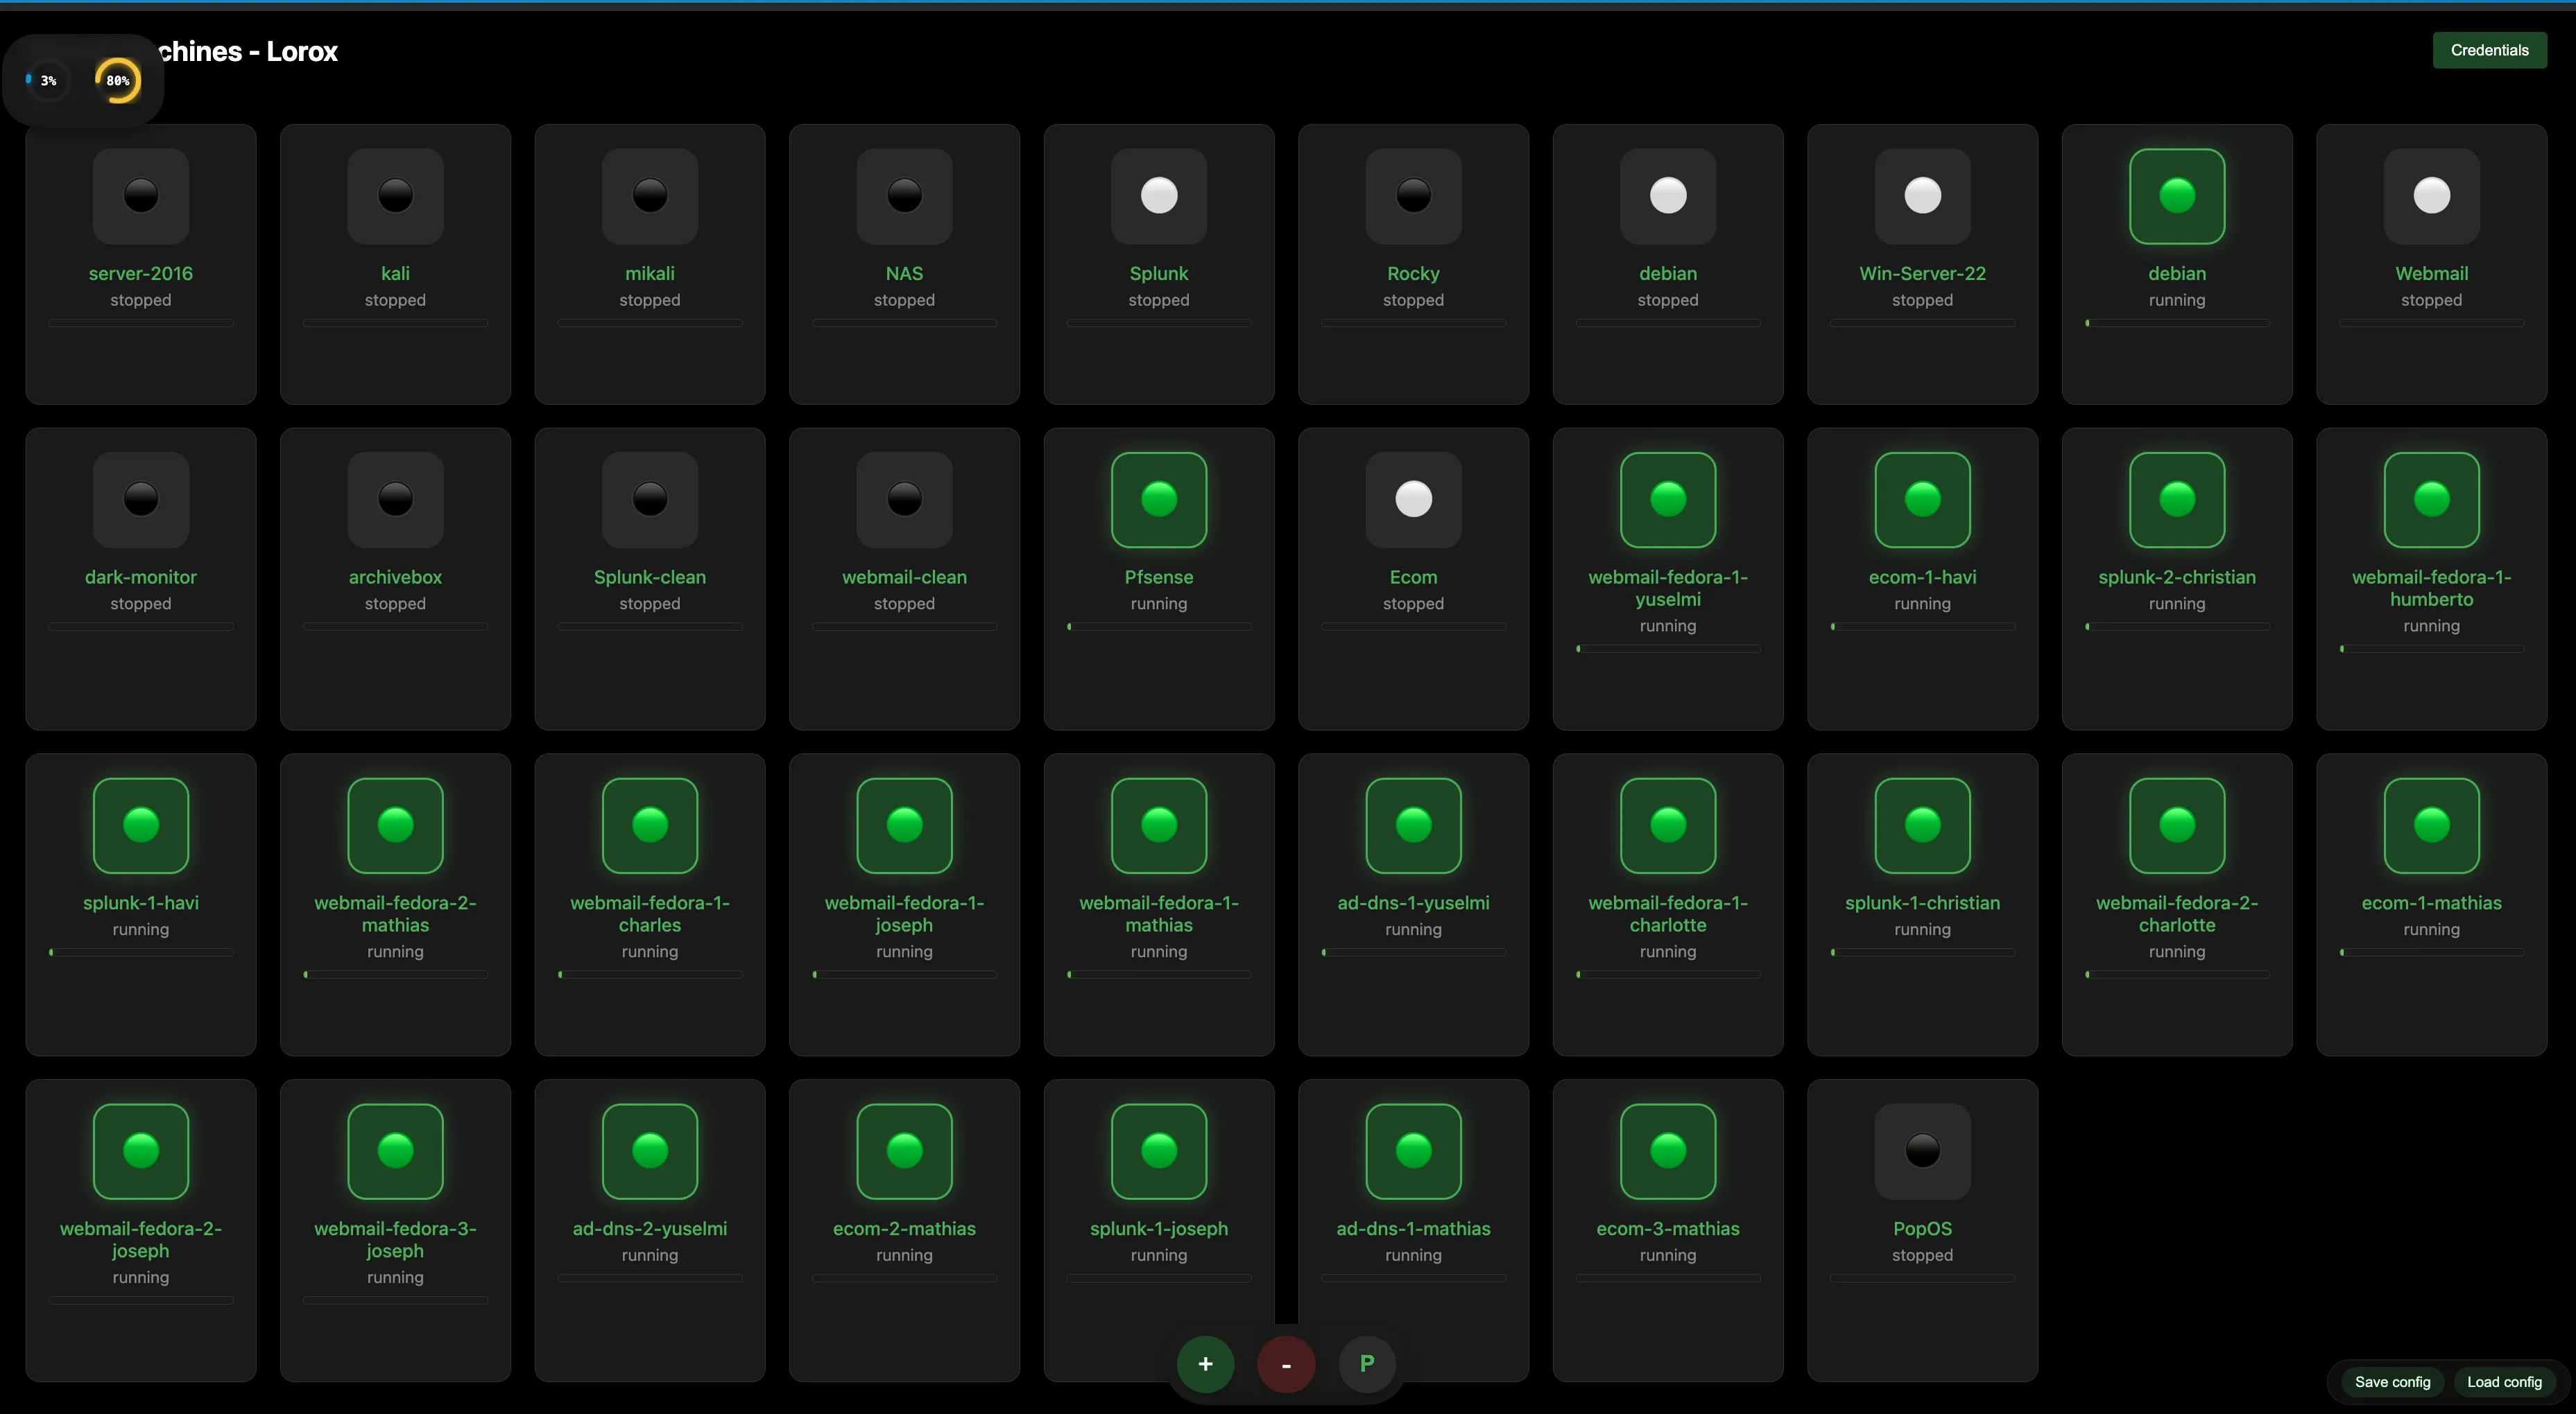Click the 80% yellow usage gauge
Viewport: 2576px width, 1414px height.
coord(118,80)
